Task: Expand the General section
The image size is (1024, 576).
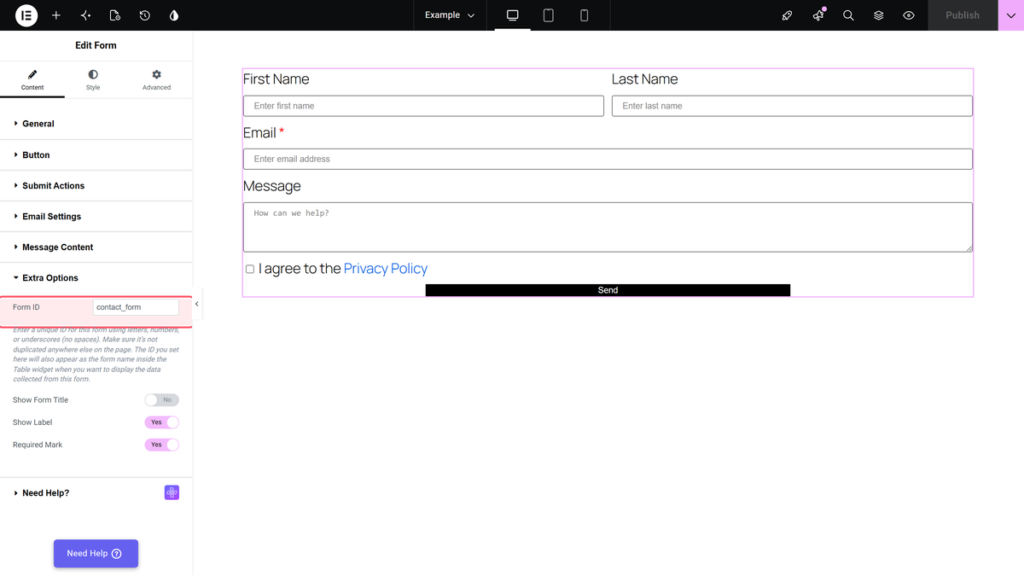Action: (96, 124)
